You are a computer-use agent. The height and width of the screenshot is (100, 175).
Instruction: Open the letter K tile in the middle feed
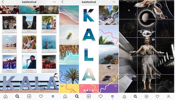point(89,15)
